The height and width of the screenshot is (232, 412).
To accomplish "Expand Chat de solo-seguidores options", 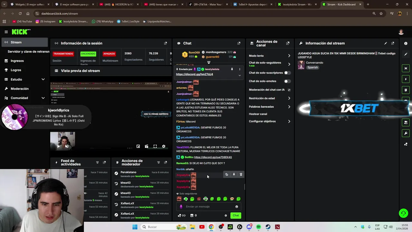I will 289,64.
